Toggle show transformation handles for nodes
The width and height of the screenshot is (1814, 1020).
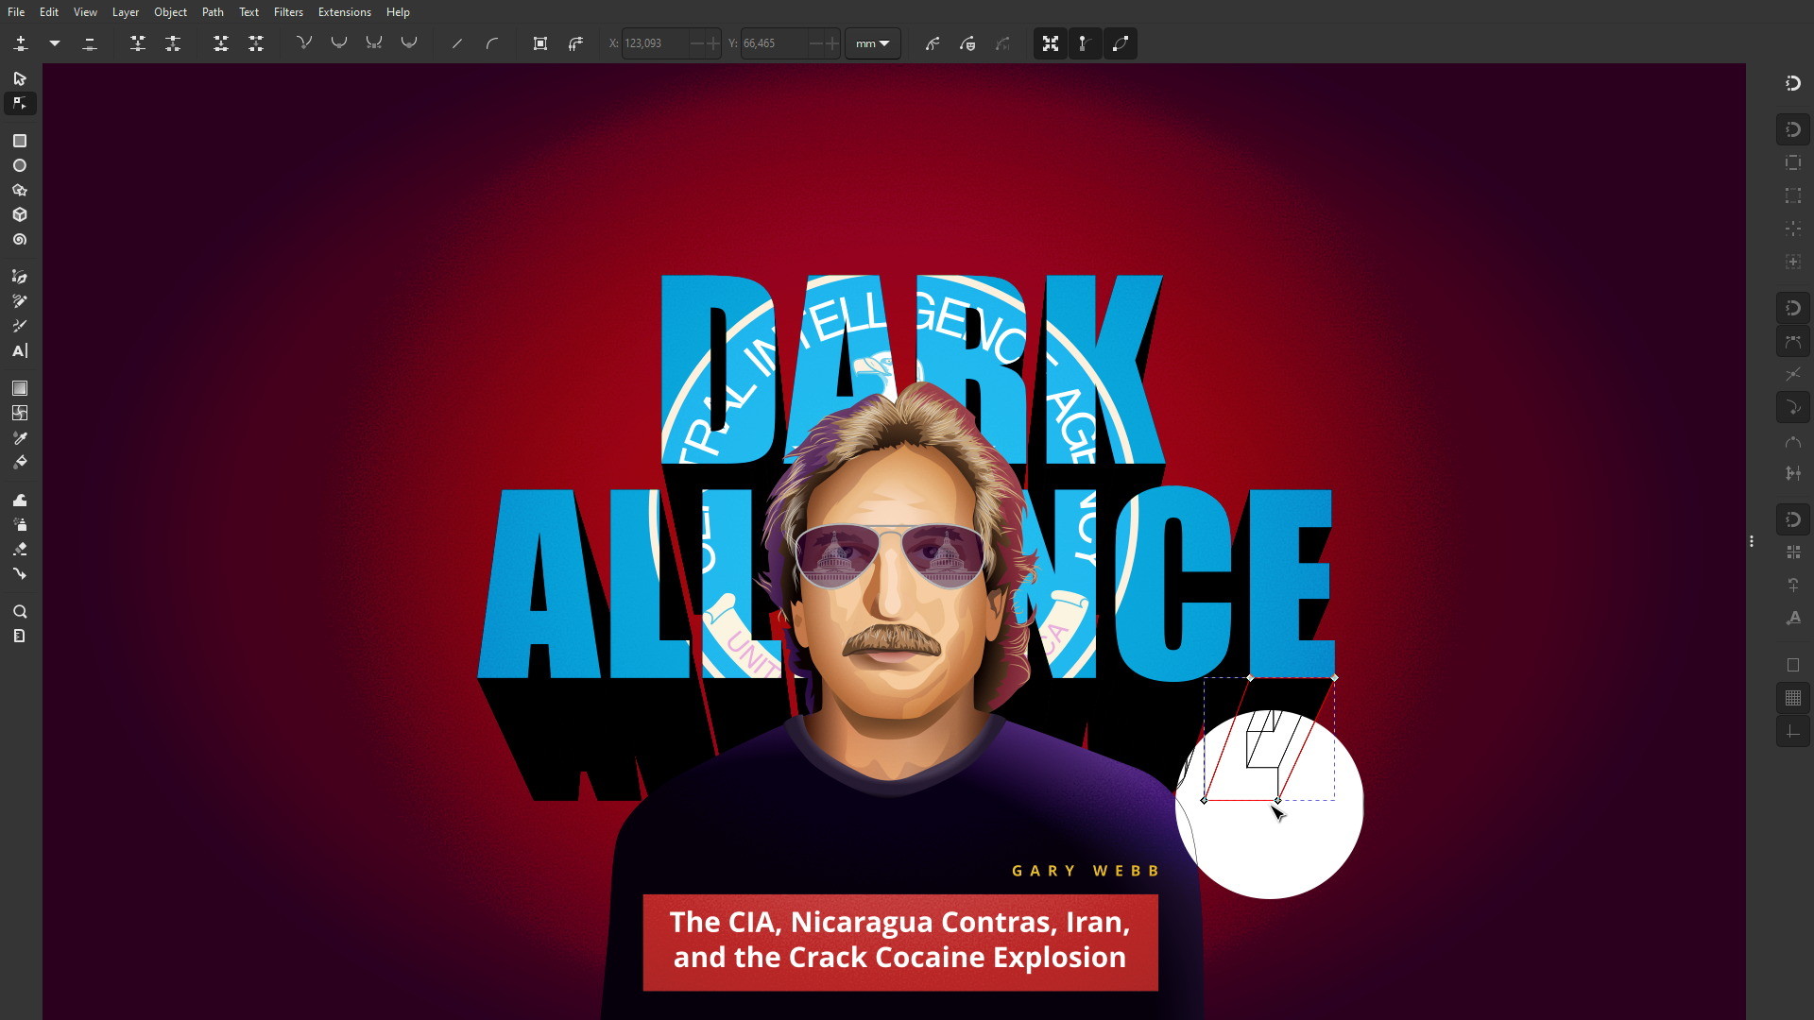click(1050, 43)
